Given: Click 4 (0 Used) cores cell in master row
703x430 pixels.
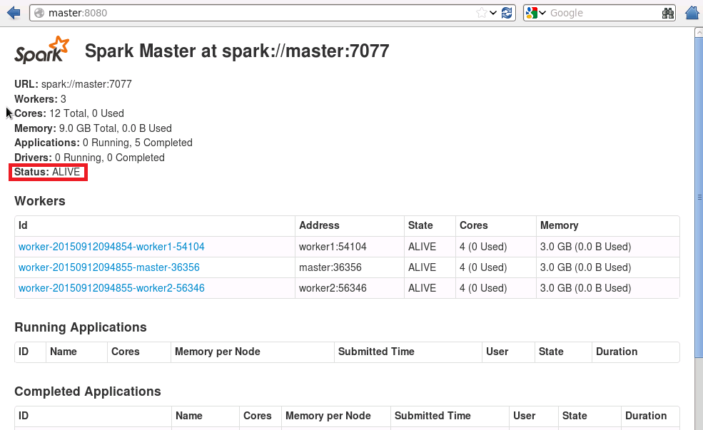Looking at the screenshot, I should pyautogui.click(x=495, y=267).
